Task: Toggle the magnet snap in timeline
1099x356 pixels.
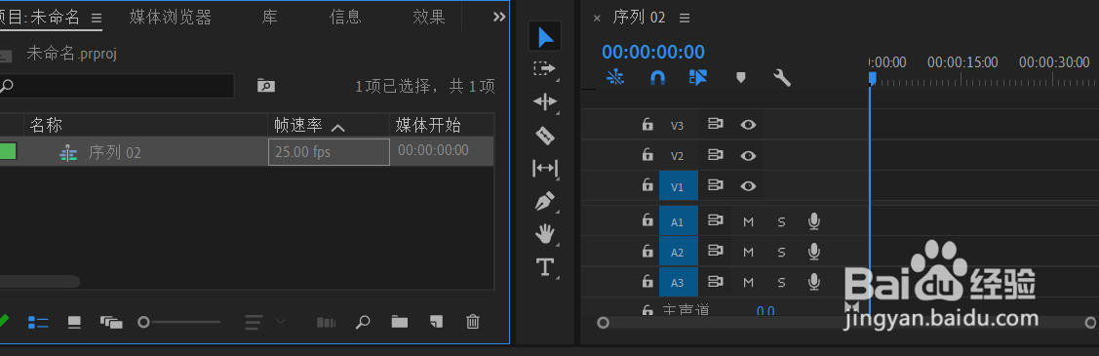Action: click(656, 78)
